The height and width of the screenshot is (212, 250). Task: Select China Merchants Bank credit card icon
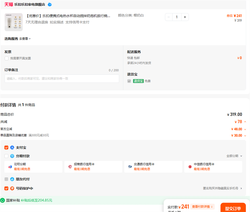(x=70, y=167)
